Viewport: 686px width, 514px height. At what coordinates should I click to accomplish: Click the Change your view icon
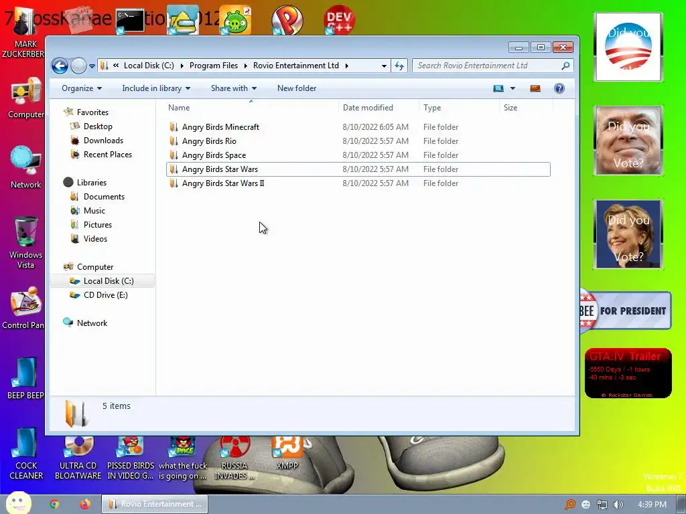pos(498,88)
